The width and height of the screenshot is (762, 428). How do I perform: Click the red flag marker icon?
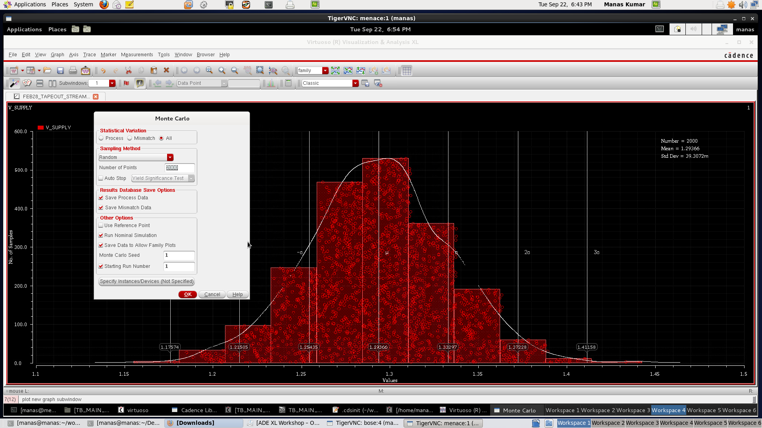click(126, 83)
